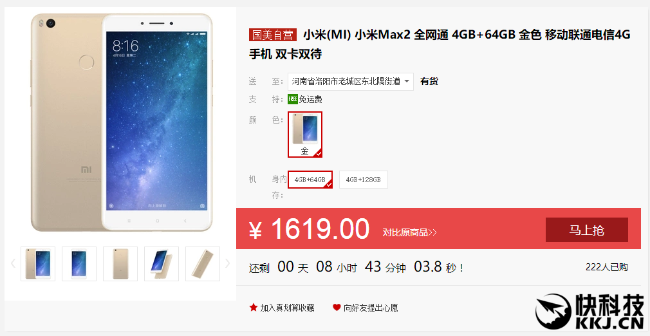This screenshot has width=650, height=336.
Task: Click the red star favorite icon
Action: point(254,308)
